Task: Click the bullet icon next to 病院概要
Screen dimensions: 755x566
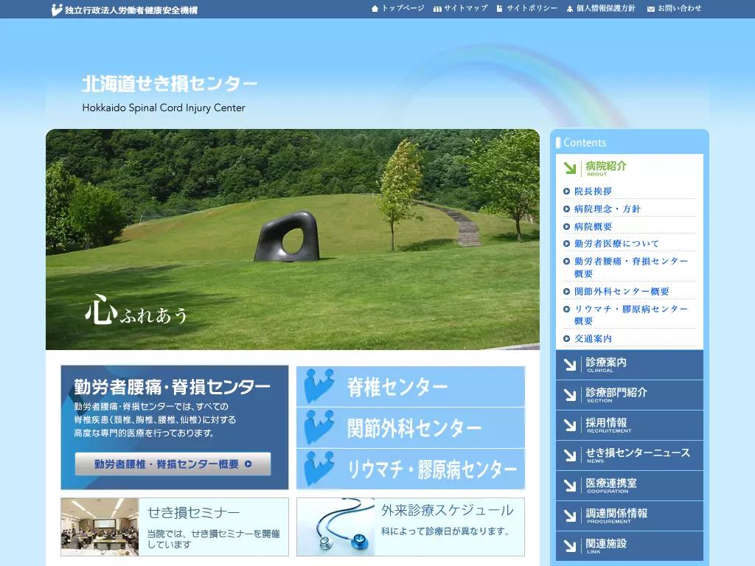Action: tap(566, 227)
